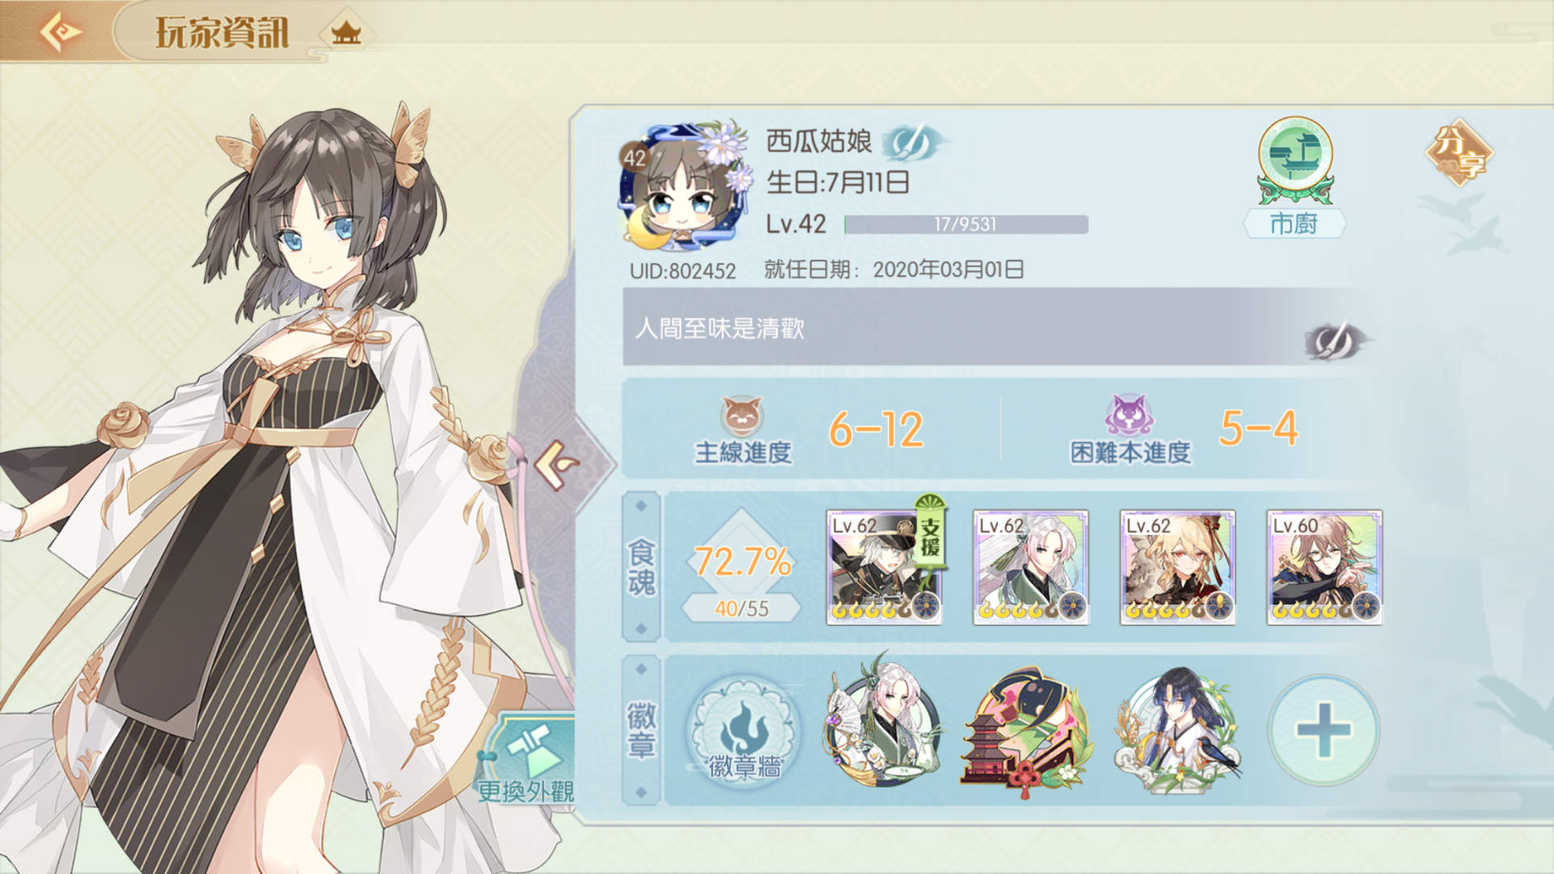Select Lv.62 support food soul card

pyautogui.click(x=884, y=567)
